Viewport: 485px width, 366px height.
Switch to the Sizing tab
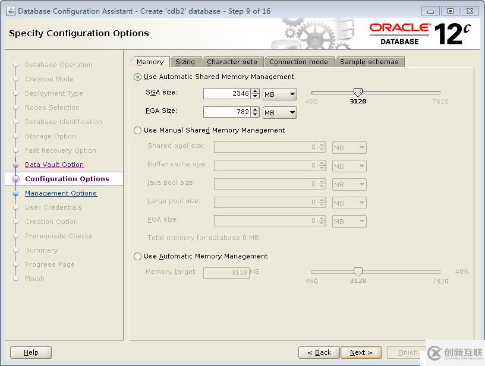pyautogui.click(x=185, y=62)
